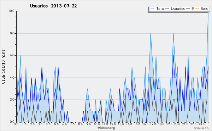Click the 5 h marker on time axis

point(56,124)
